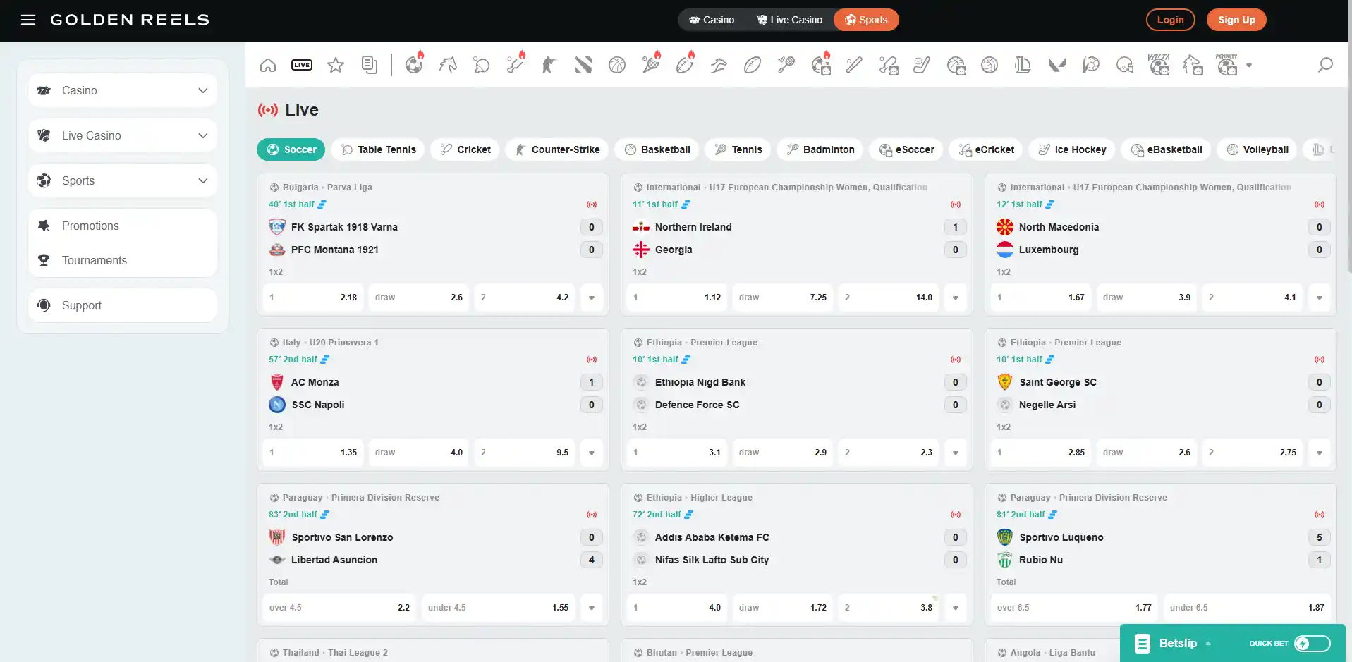Select the Dota 2 icon

pyautogui.click(x=583, y=66)
